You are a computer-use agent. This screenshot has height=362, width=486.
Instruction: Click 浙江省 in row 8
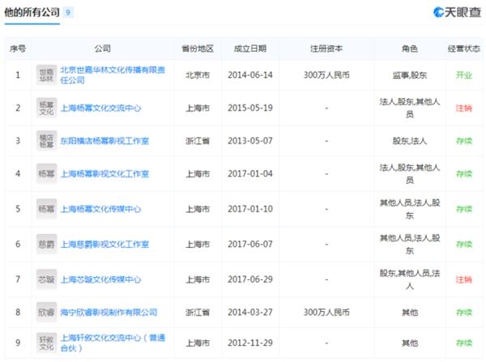click(x=198, y=312)
